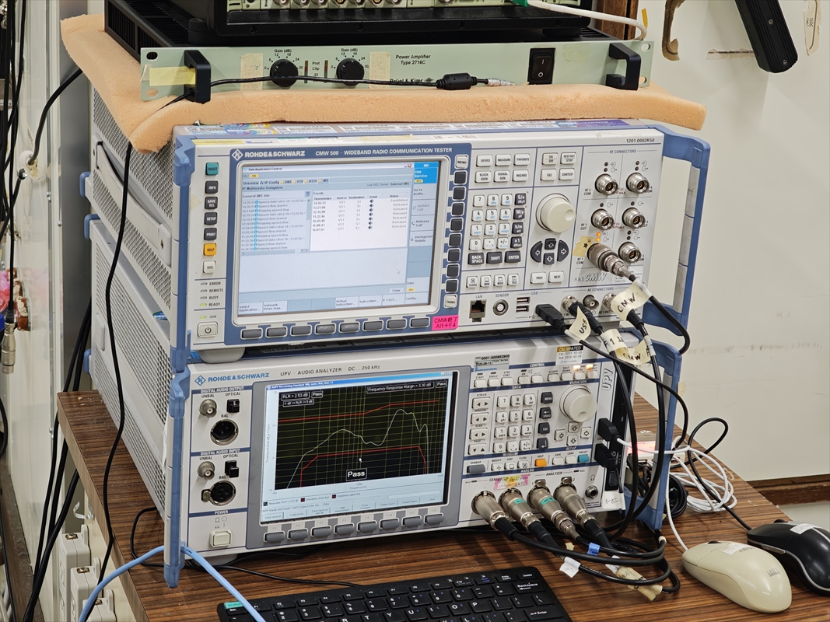
Task: Toggle the DAU ON indicator on the CMW screen
Action: [254, 176]
